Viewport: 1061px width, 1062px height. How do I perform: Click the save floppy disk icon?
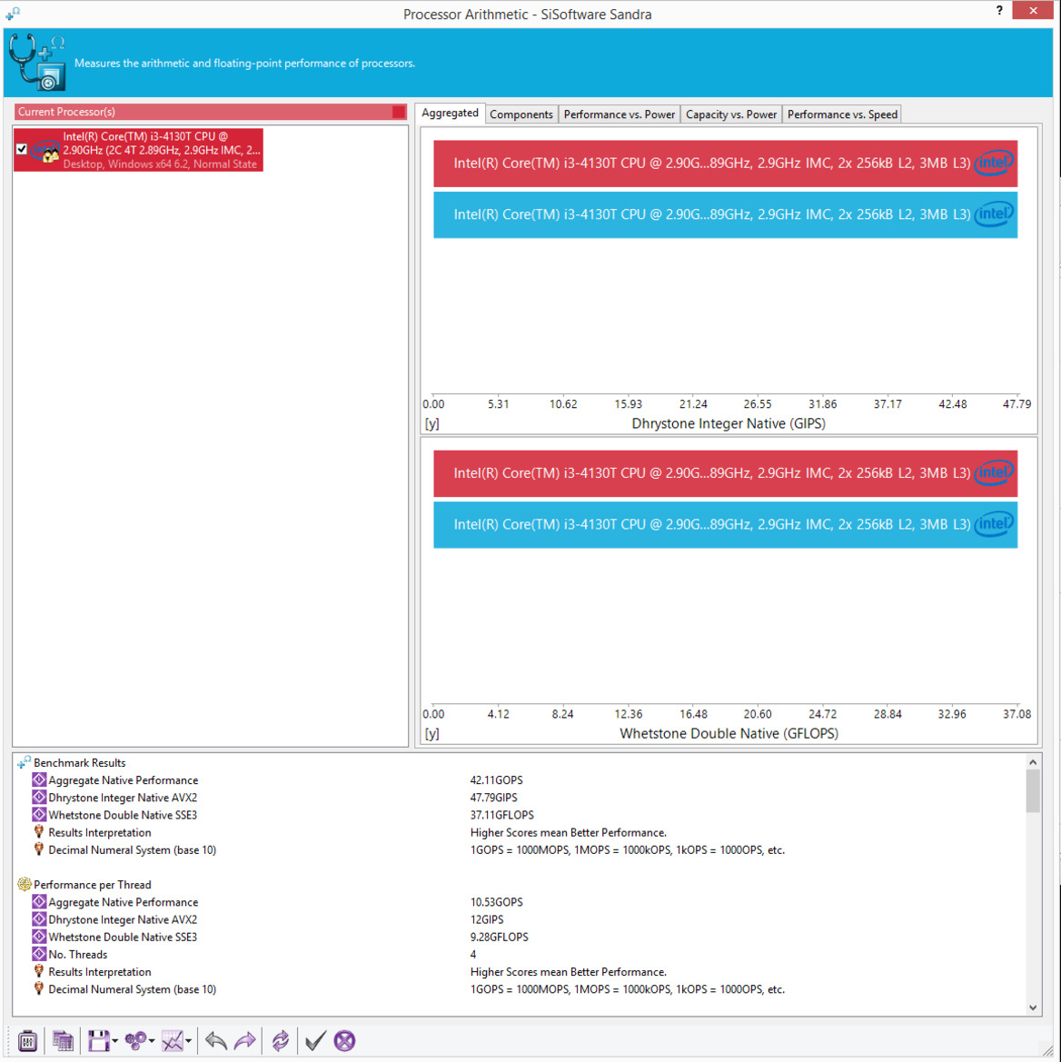click(x=98, y=1040)
